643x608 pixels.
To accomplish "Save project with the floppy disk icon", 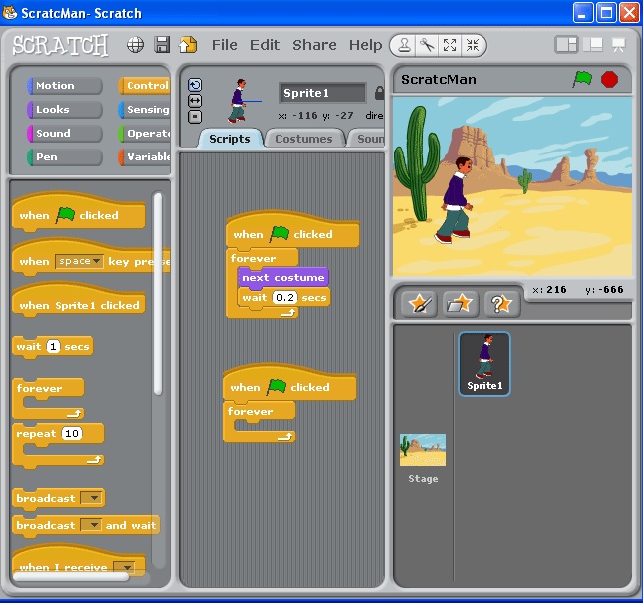I will click(161, 45).
